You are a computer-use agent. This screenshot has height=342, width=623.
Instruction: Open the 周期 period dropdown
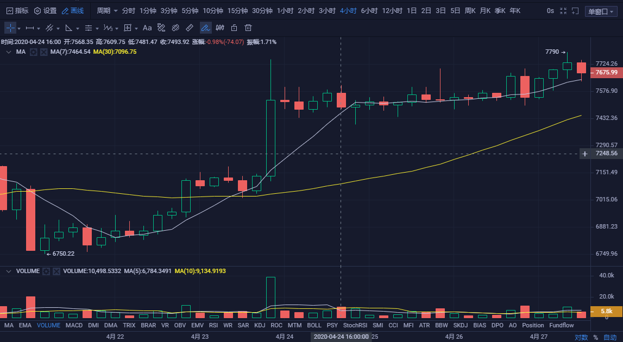108,11
